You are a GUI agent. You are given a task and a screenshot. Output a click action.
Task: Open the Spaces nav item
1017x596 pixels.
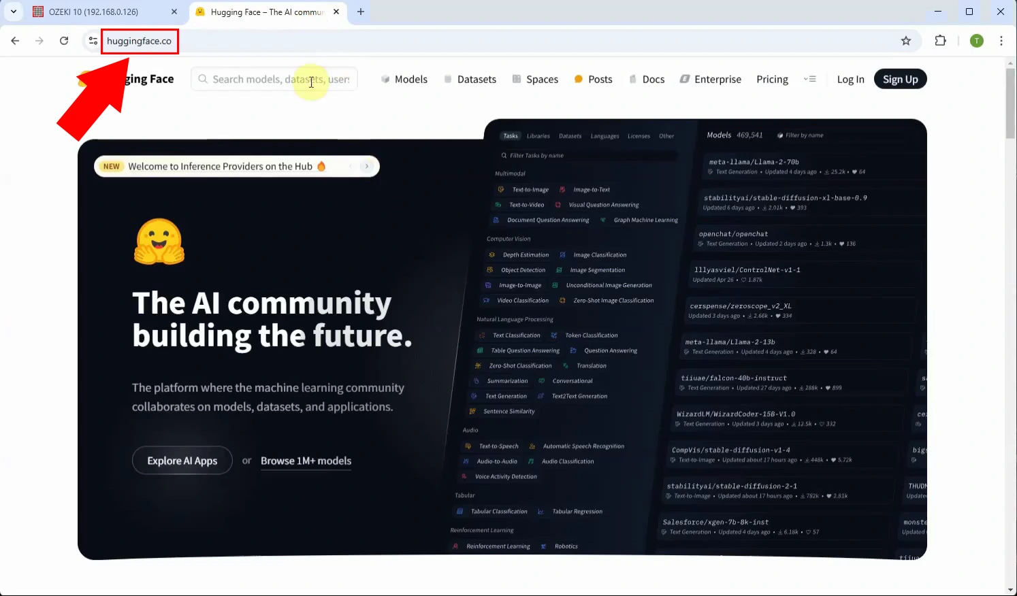pos(535,79)
